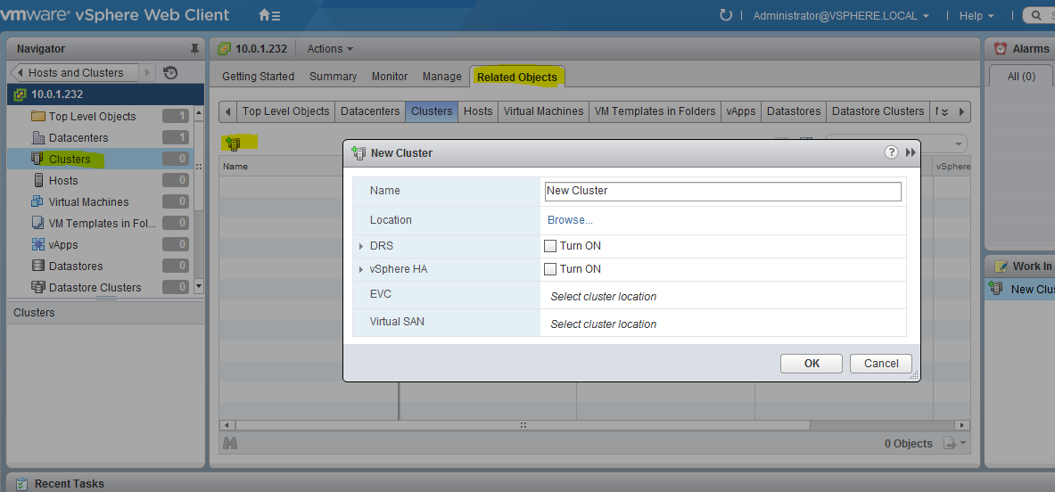Click the Alarms bell icon
The height and width of the screenshot is (492, 1055).
coord(1001,48)
